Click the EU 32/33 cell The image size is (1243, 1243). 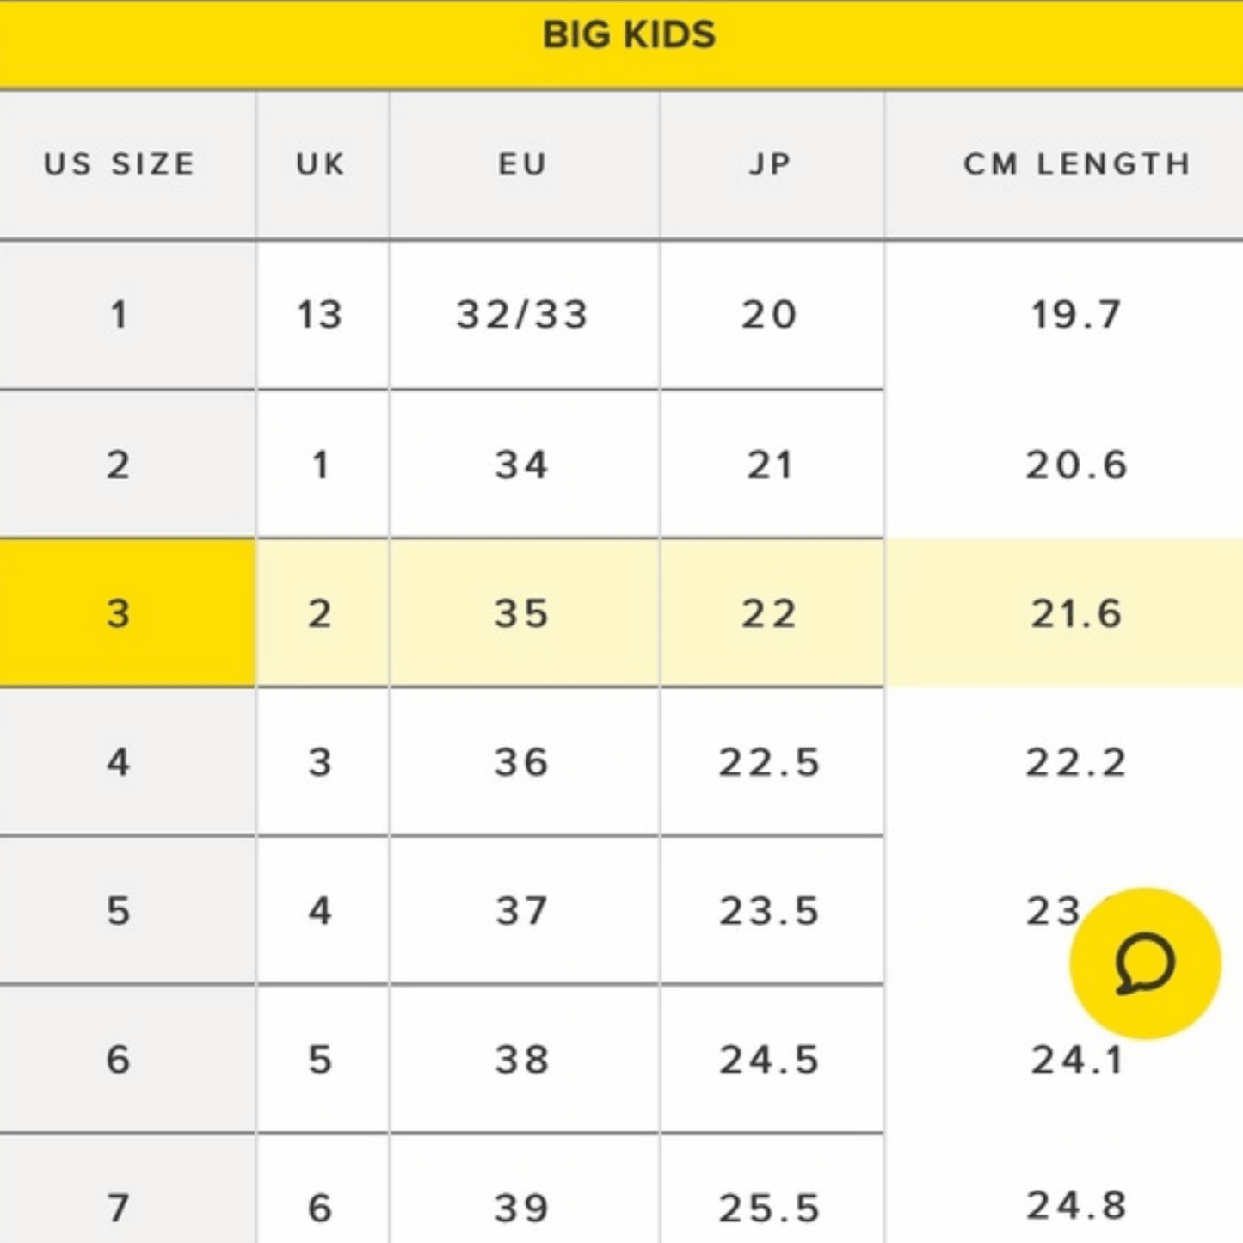(x=526, y=315)
